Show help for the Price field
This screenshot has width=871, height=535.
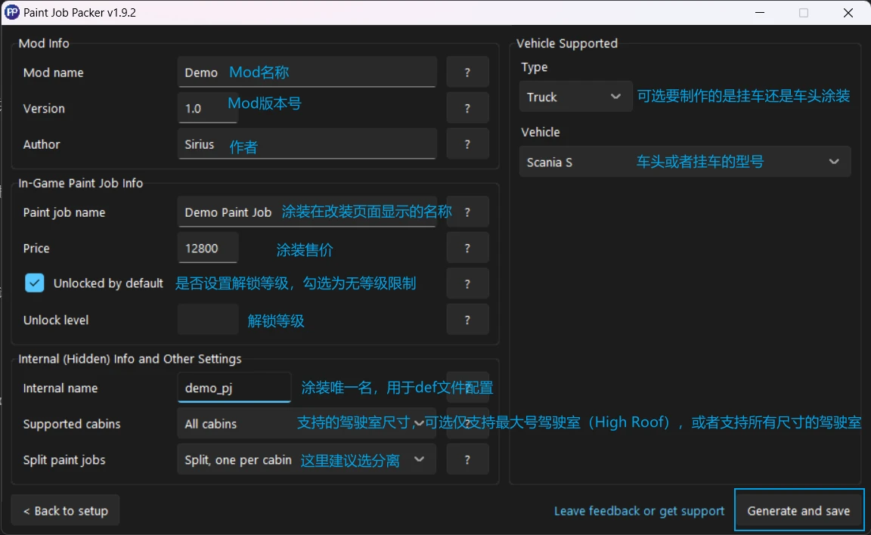pos(467,248)
